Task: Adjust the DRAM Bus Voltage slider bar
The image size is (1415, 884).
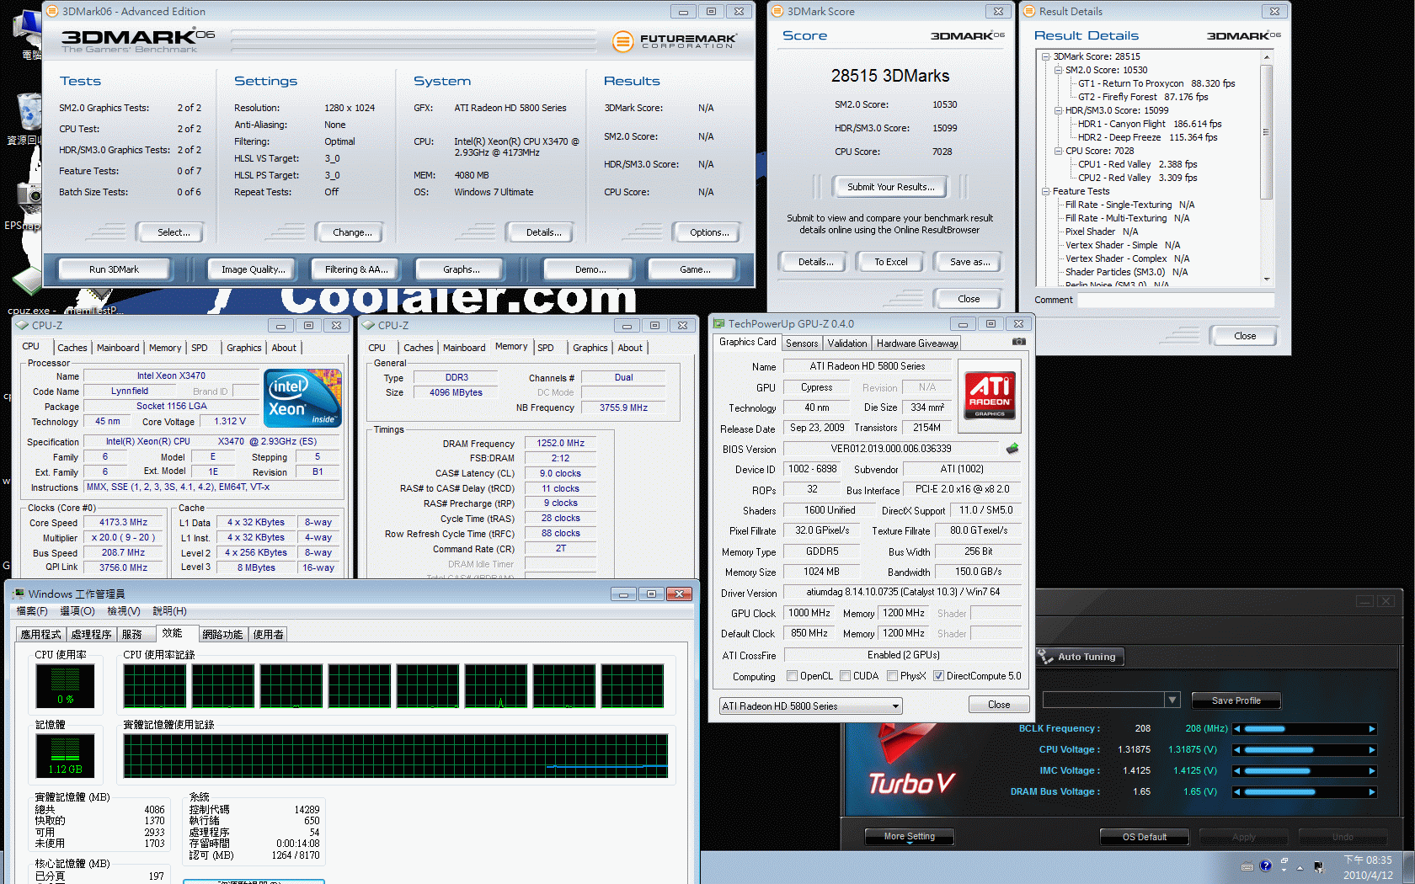Action: (1304, 792)
